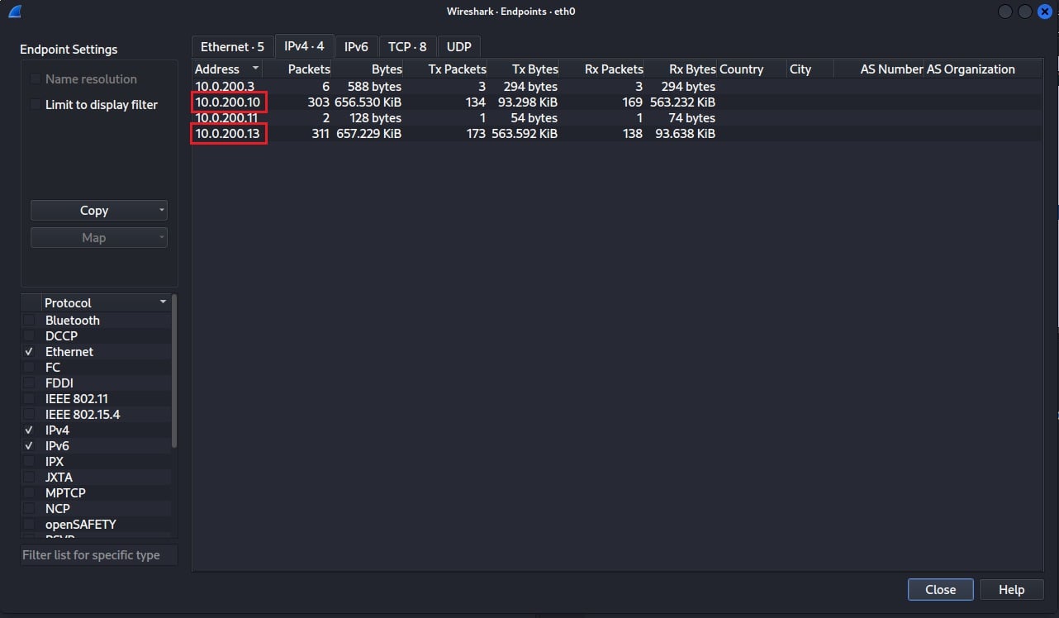Screen dimensions: 1059x618
Task: Select the 10.0.200.11 endpoint row
Action: tap(616, 118)
